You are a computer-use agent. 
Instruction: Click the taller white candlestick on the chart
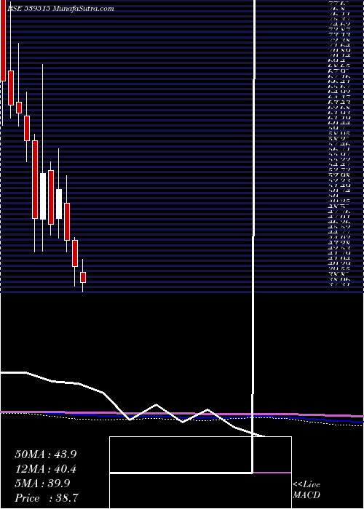coord(43,196)
